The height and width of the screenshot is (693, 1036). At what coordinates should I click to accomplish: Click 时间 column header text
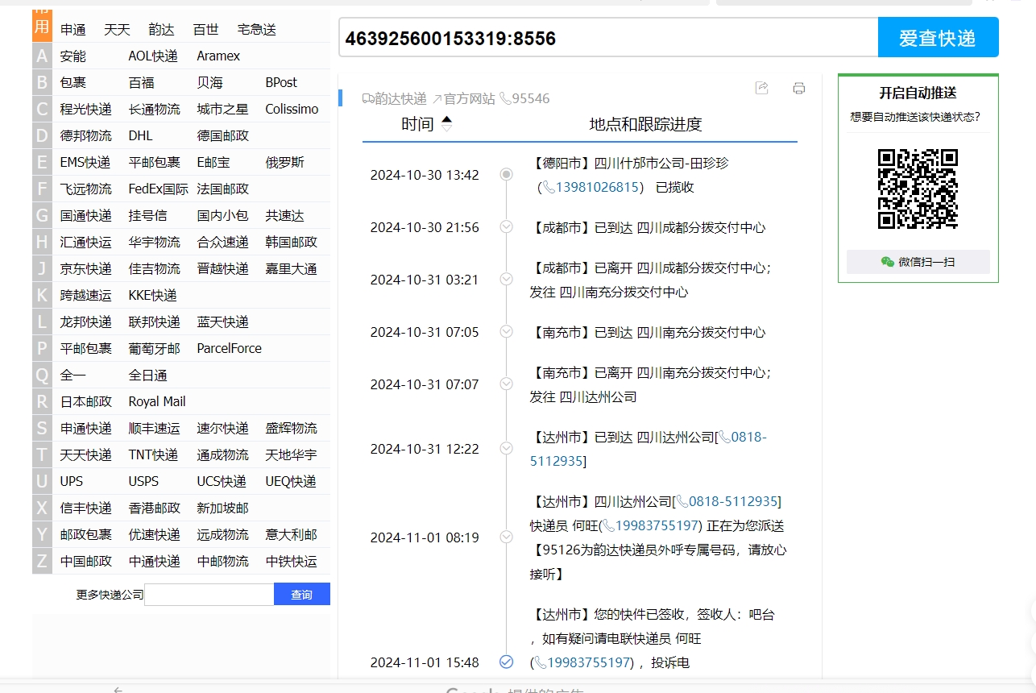(x=417, y=124)
